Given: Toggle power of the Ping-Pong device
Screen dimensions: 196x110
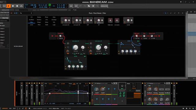Looking at the screenshot, I should [145, 83].
